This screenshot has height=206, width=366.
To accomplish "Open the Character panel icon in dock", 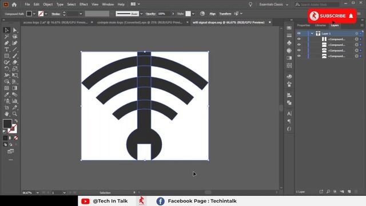I will coord(289,113).
